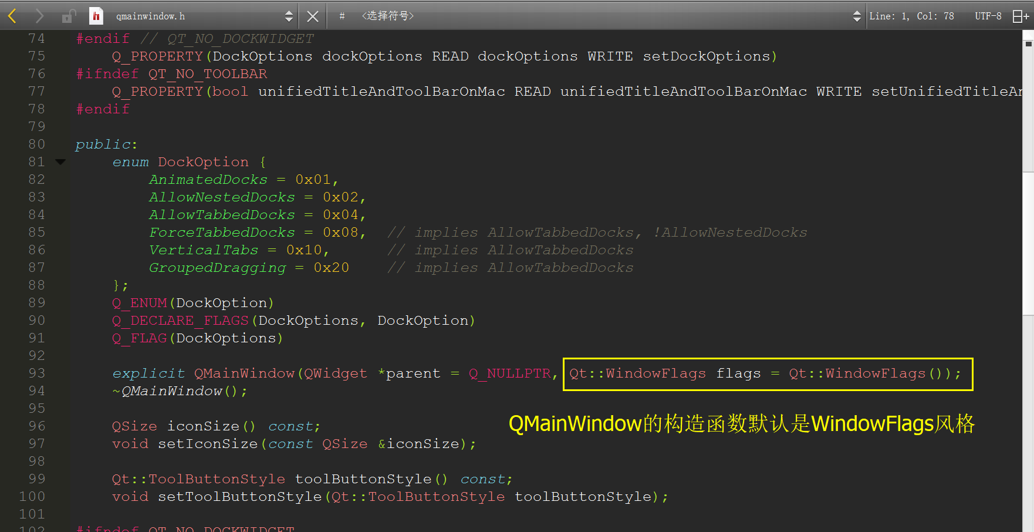Collapse the DockOption enum fold on line 81
Screen dimensions: 1034x532
pos(60,161)
